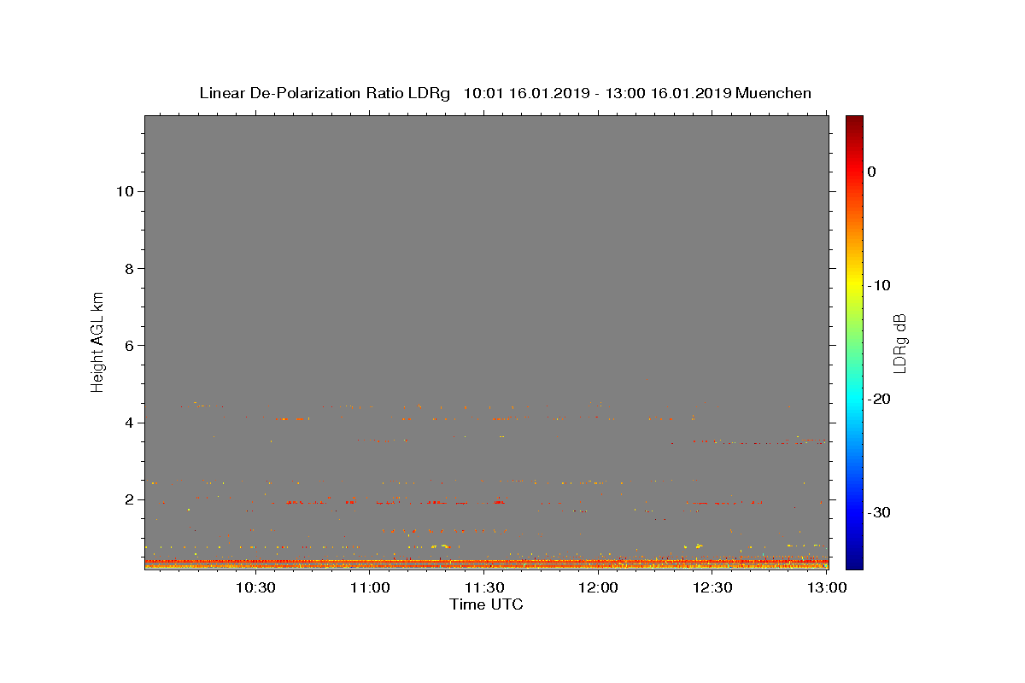Click the '11:00' time axis label
The width and height of the screenshot is (1025, 683).
coord(370,587)
